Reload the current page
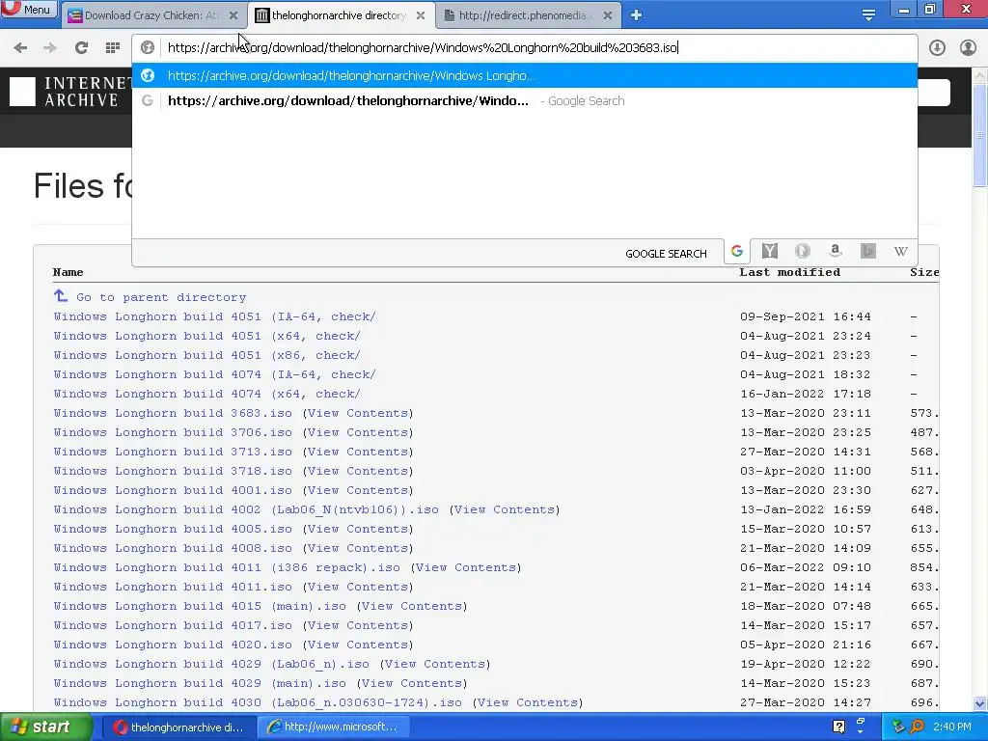 point(81,48)
